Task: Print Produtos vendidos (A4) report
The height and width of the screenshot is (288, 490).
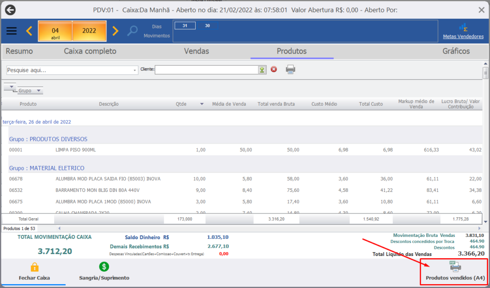Action: coord(456,271)
